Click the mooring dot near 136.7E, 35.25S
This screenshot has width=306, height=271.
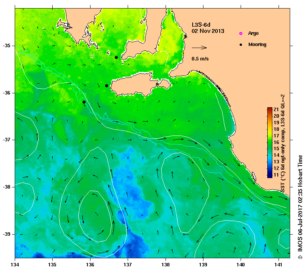point(116,57)
